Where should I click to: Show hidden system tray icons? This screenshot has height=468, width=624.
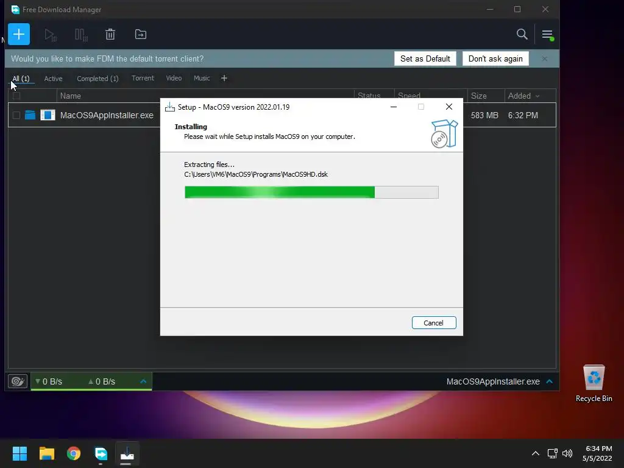[536, 453]
